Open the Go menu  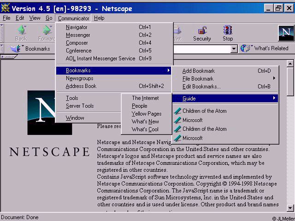tap(49, 18)
